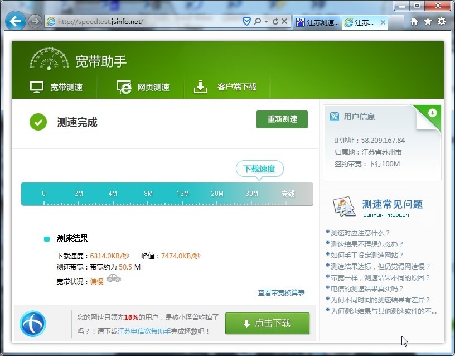Open FAQ 如何手工设定测速网站？
The image size is (455, 356).
367,255
